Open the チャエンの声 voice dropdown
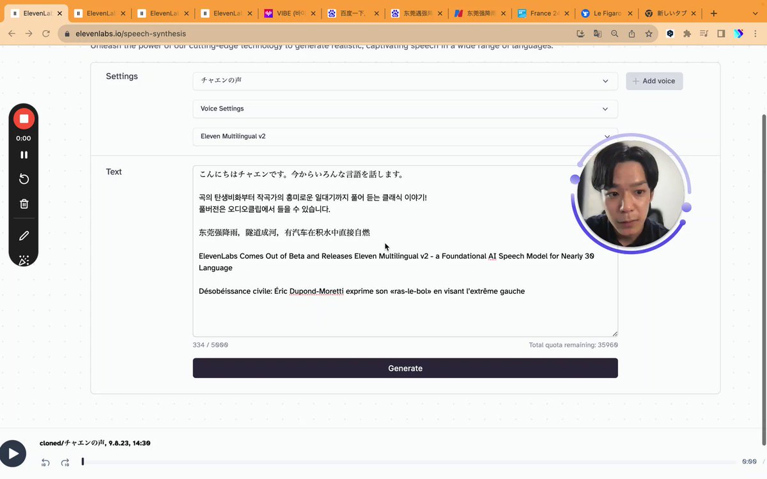Screen dimensions: 767x479 click(405, 81)
